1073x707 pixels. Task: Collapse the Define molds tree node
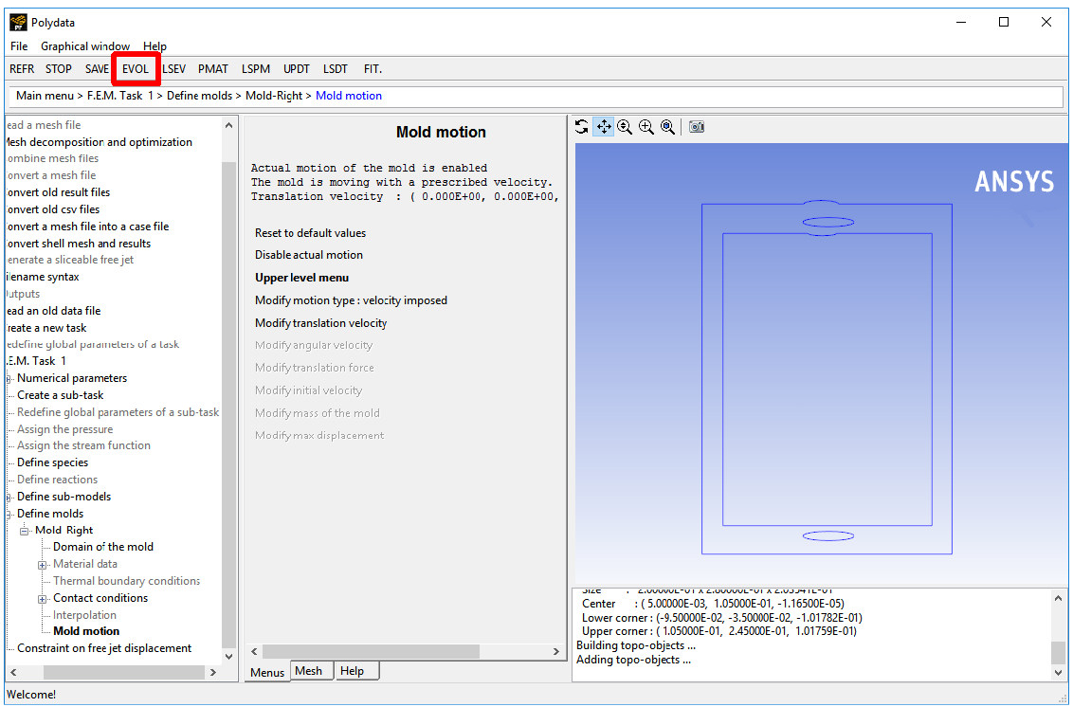click(x=9, y=514)
